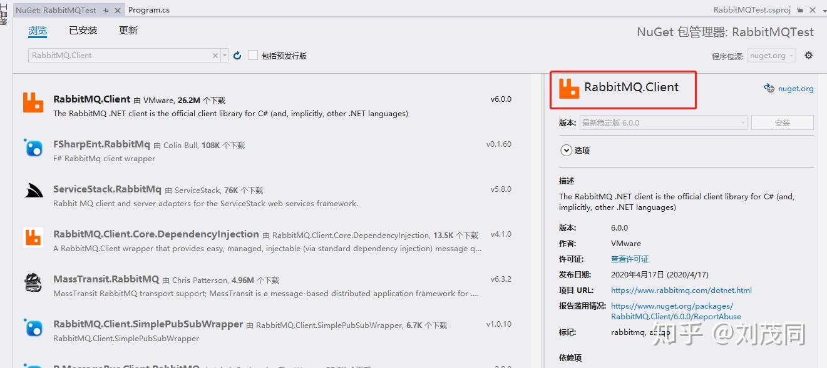Click the author VMware value in details
This screenshot has width=827, height=368.
[626, 243]
